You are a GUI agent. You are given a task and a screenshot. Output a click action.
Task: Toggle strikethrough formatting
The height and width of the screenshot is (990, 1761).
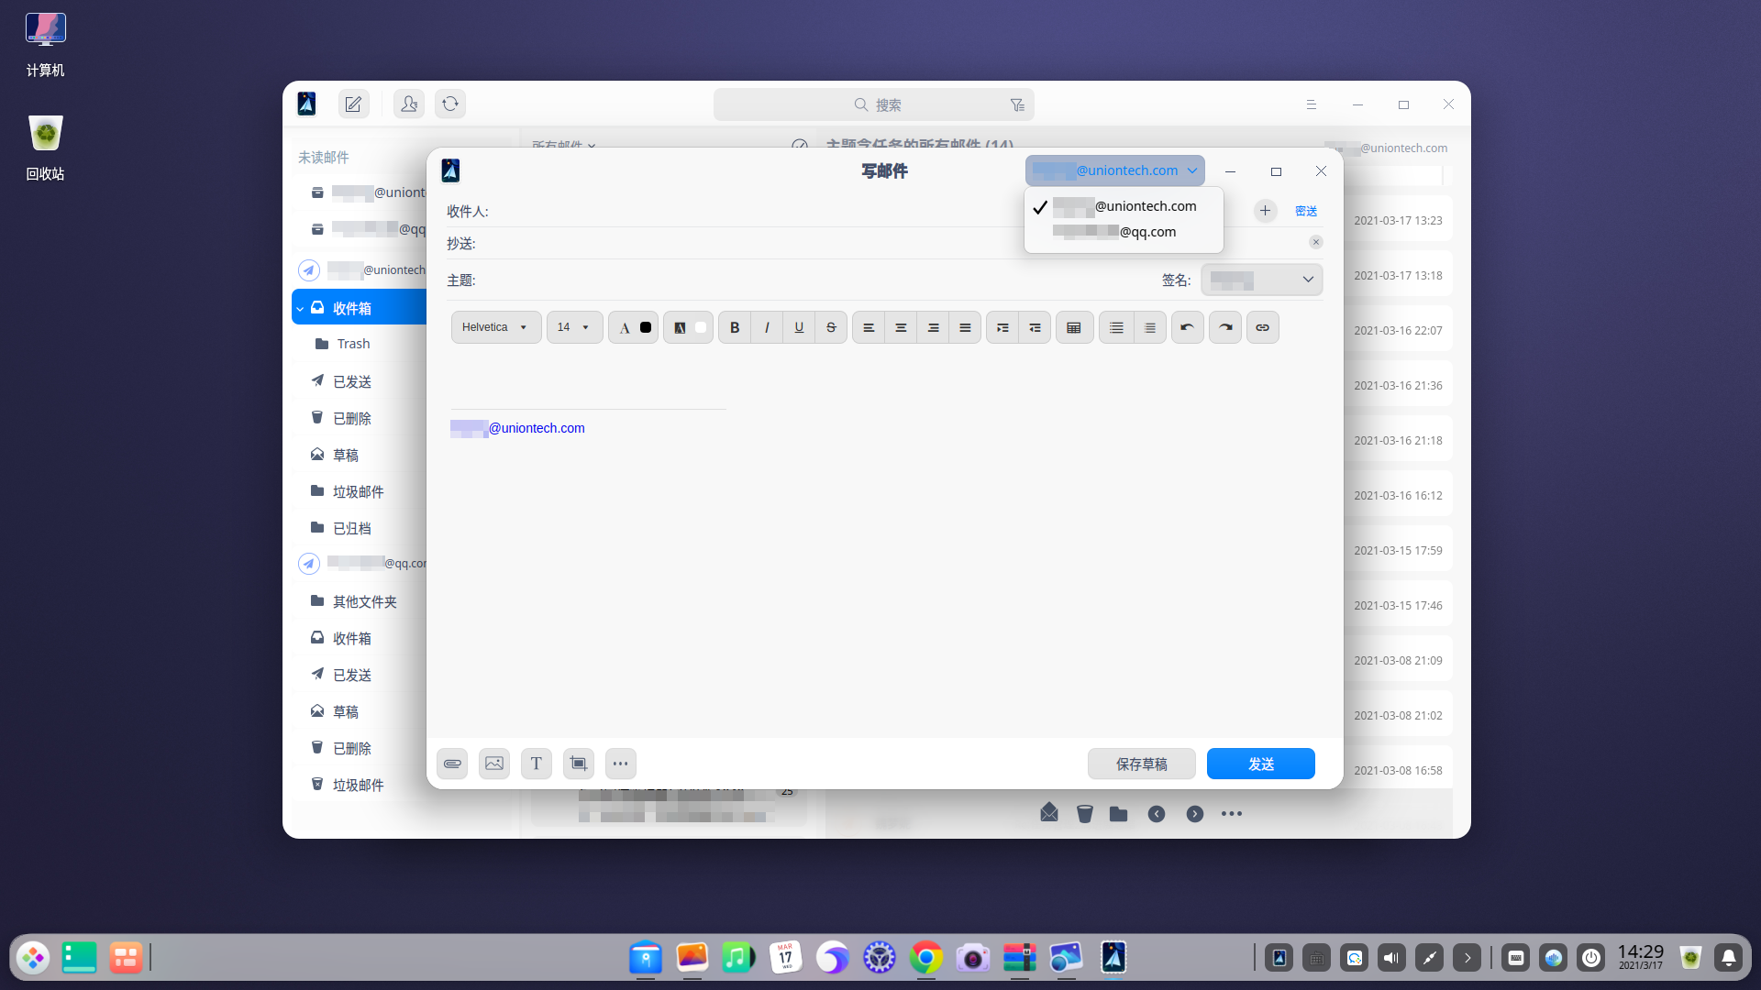(831, 327)
